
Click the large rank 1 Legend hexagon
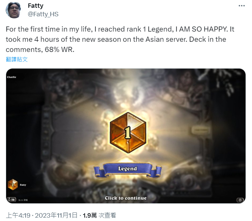coord(128,132)
